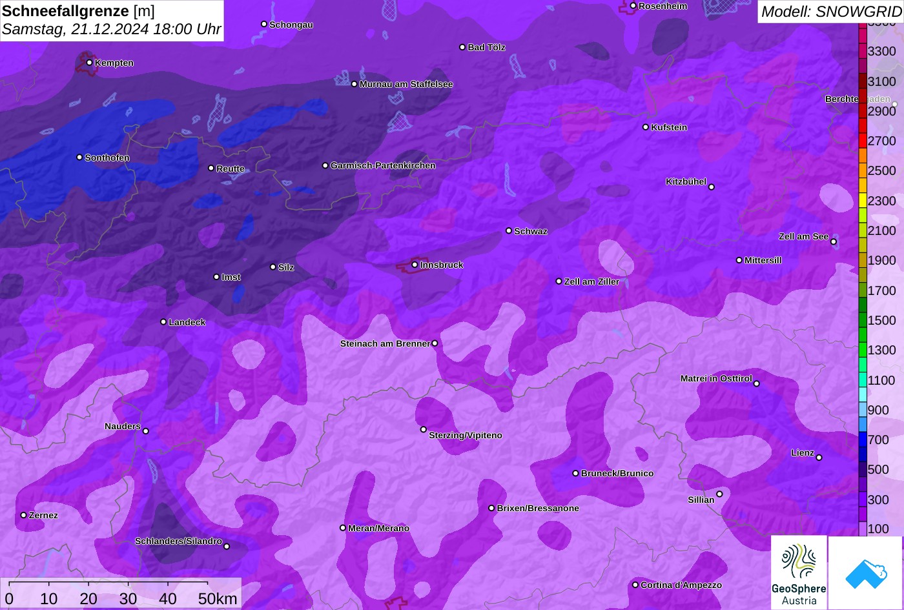The width and height of the screenshot is (904, 610).
Task: Click the Cortina d'Ampezzo location dot
Action: (x=635, y=585)
